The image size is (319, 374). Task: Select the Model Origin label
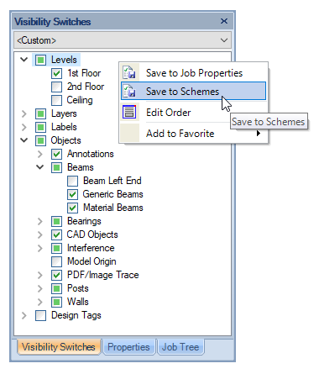tap(92, 261)
